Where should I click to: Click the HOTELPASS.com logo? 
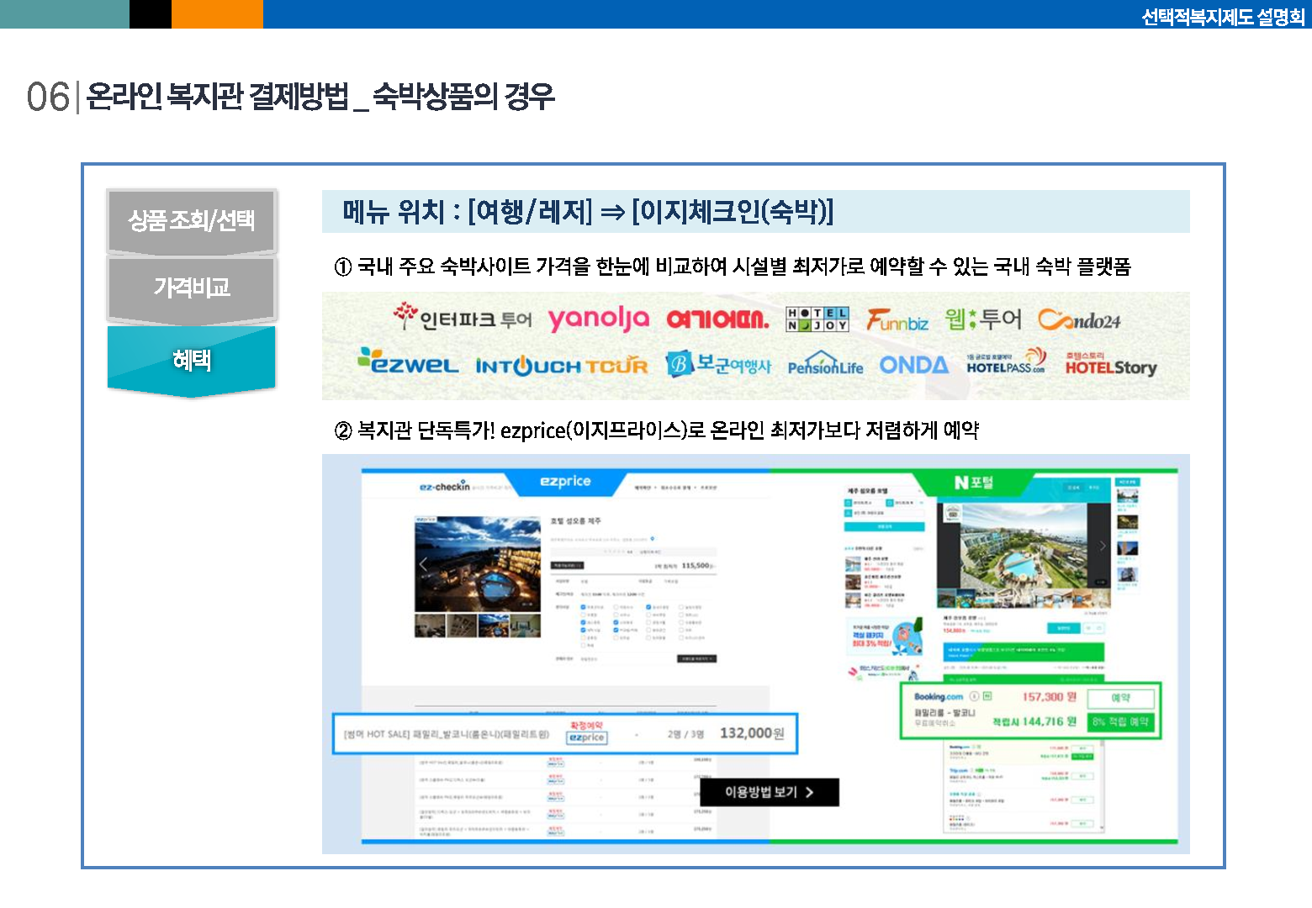tap(1006, 362)
